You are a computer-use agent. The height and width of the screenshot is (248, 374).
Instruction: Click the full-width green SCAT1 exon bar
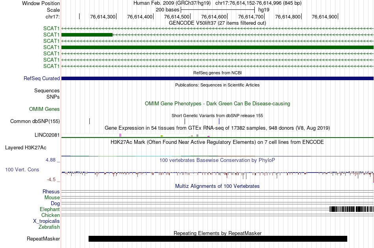[x=217, y=48]
